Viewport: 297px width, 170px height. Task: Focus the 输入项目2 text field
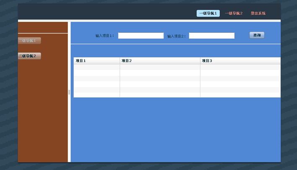point(212,36)
